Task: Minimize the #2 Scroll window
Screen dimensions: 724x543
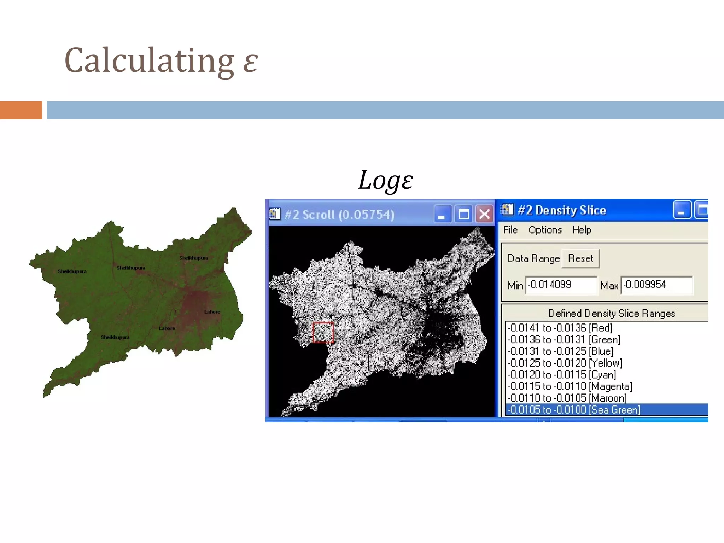Action: click(x=442, y=214)
